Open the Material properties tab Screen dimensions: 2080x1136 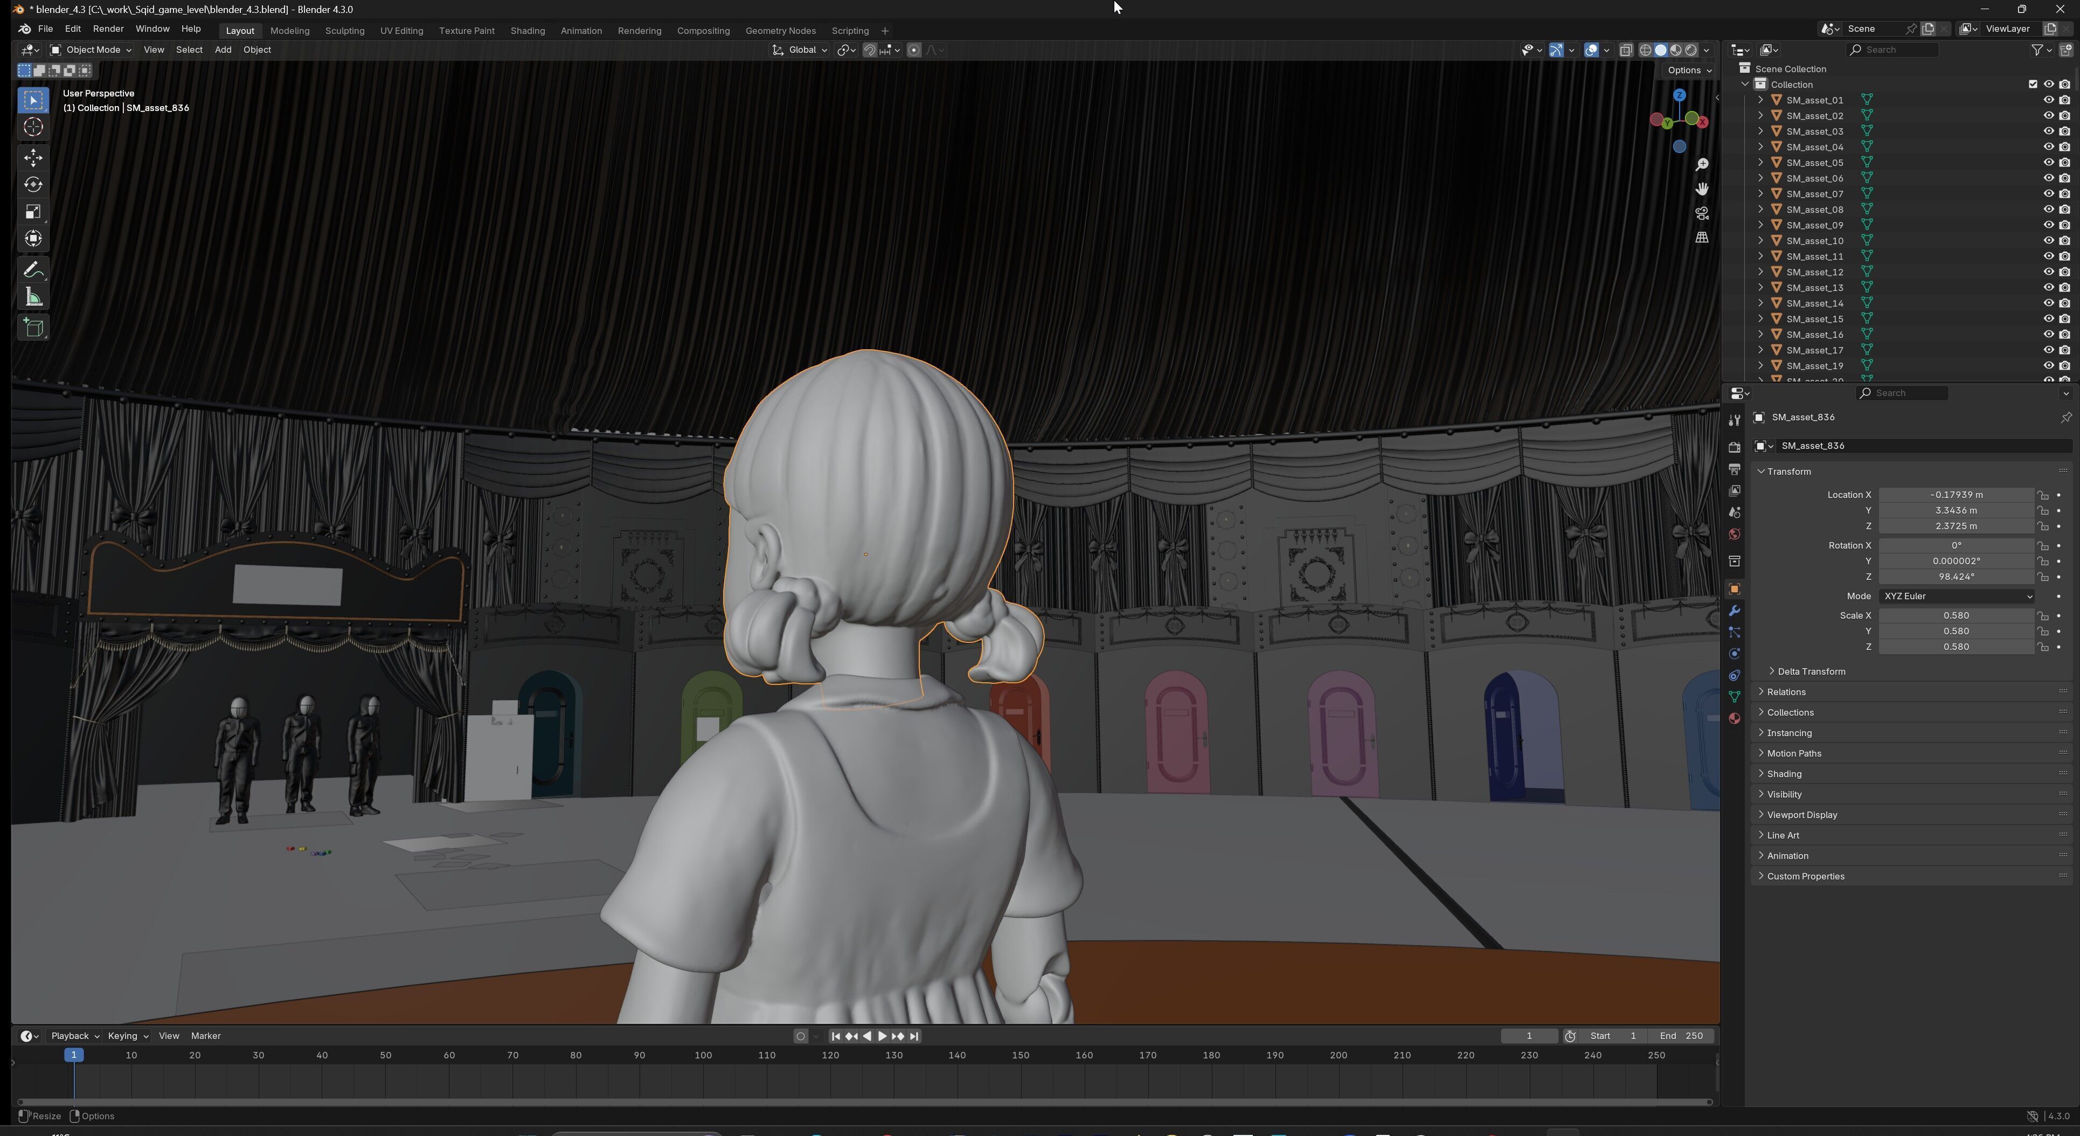click(1734, 718)
